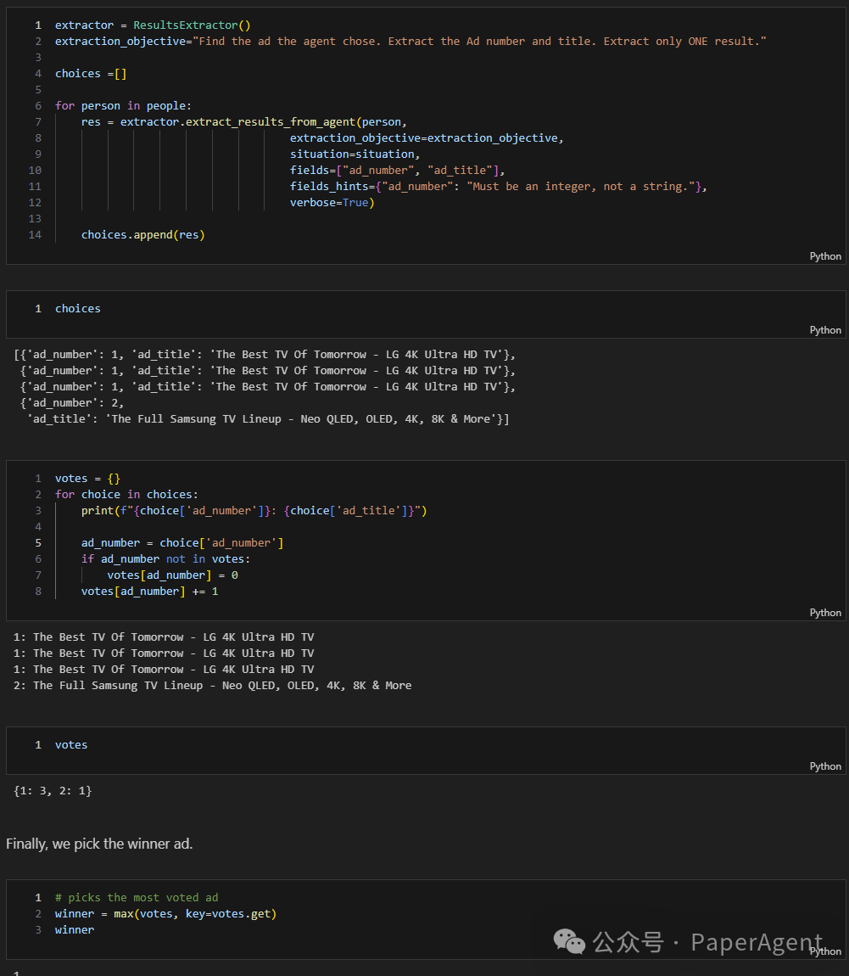The width and height of the screenshot is (849, 976).
Task: Click line number 8 in the votes loop cell
Action: [38, 592]
